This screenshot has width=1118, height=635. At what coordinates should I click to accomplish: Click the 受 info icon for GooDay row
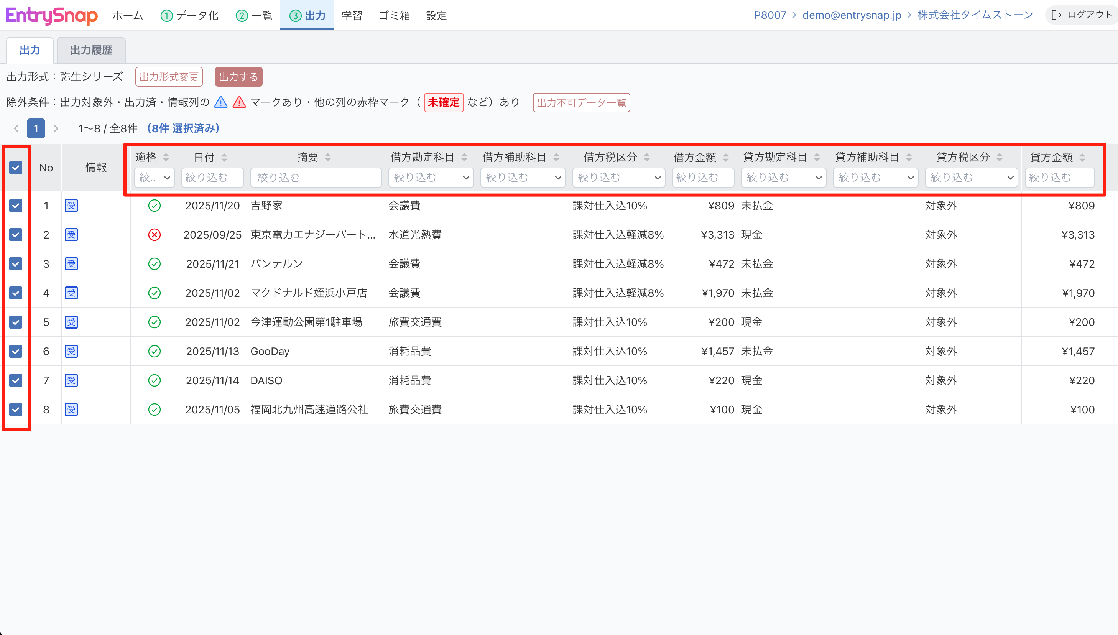(x=71, y=351)
